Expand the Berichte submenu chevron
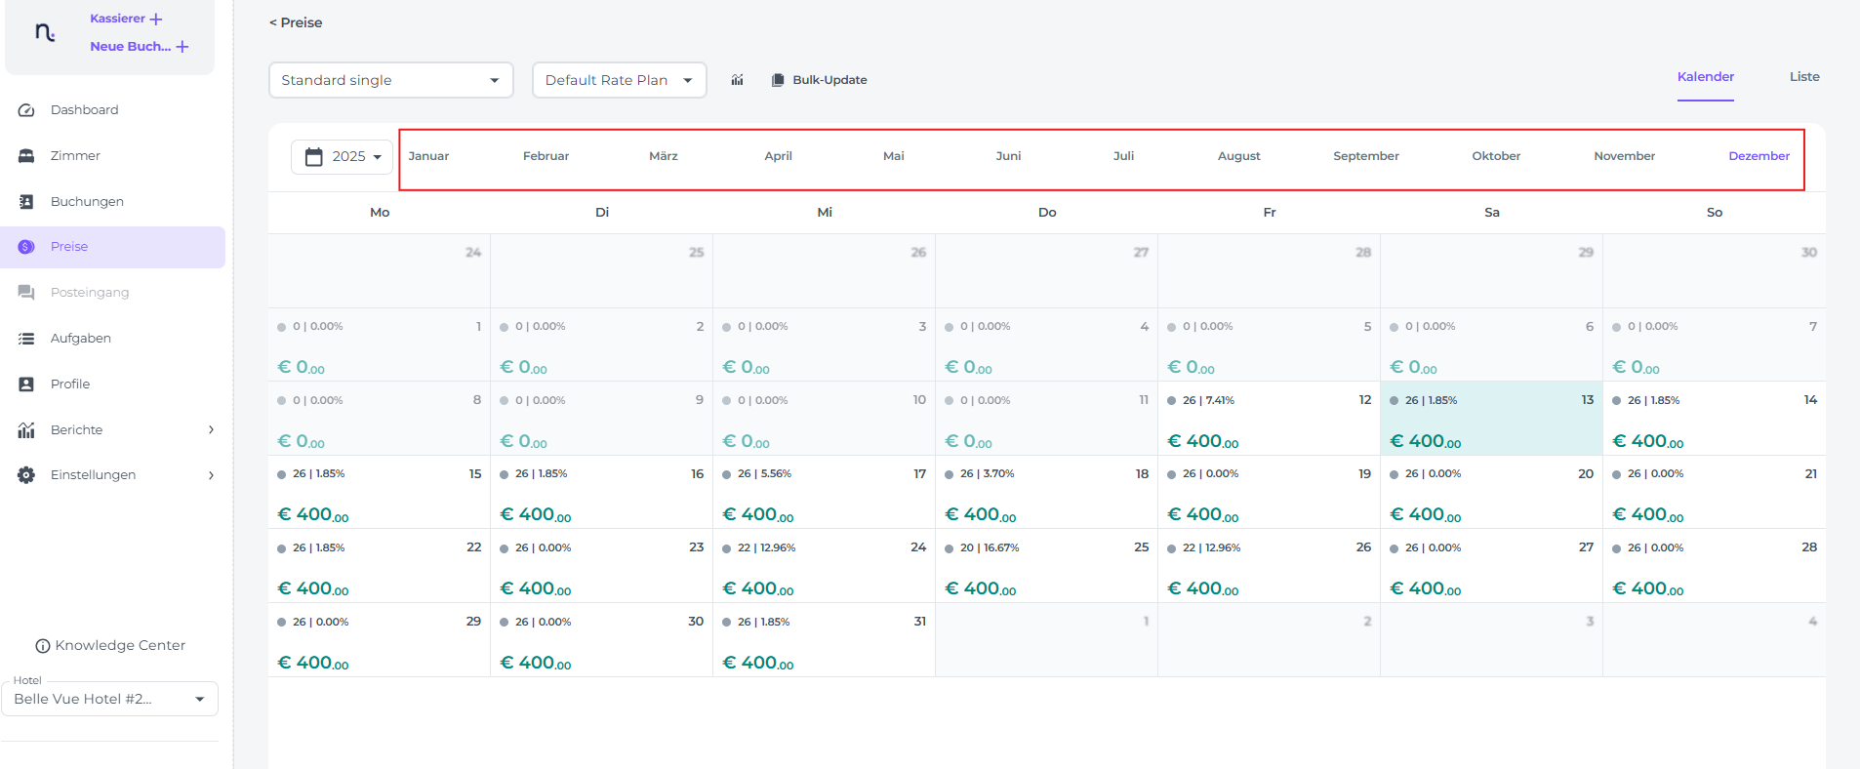The height and width of the screenshot is (769, 1860). click(211, 430)
